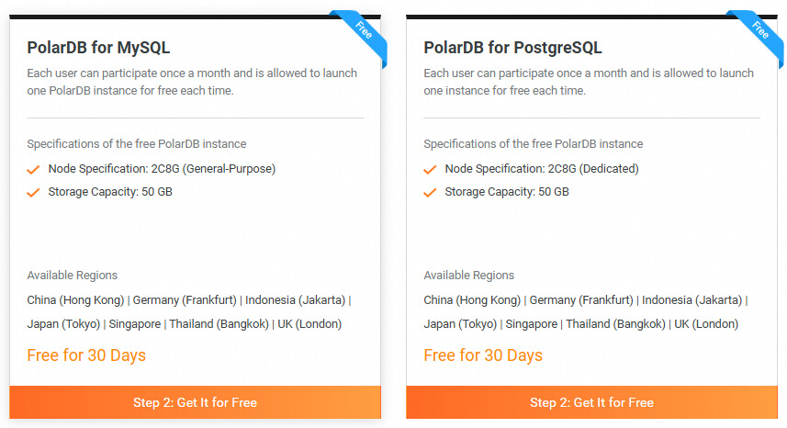
Task: Click 2C8G (General-Purpose) specification text
Action: [213, 169]
